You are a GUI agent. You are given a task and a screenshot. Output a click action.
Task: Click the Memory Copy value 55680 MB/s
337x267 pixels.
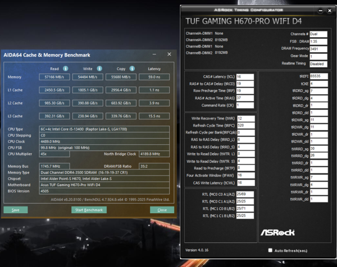[x=121, y=77]
